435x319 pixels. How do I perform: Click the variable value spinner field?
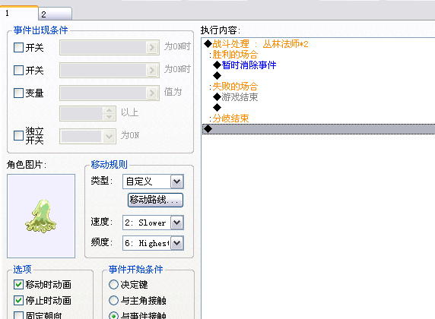click(x=87, y=113)
